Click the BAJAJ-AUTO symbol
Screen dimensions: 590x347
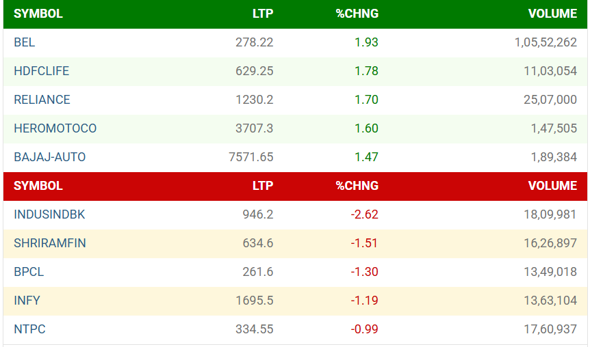click(x=50, y=157)
